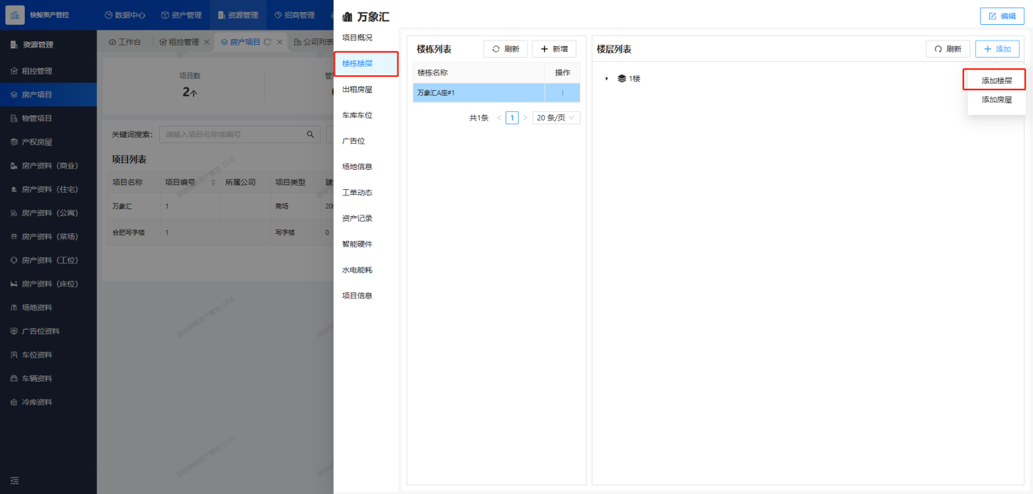Open 广告位资料 in the left sidebar
The image size is (1033, 494).
[x=48, y=331]
